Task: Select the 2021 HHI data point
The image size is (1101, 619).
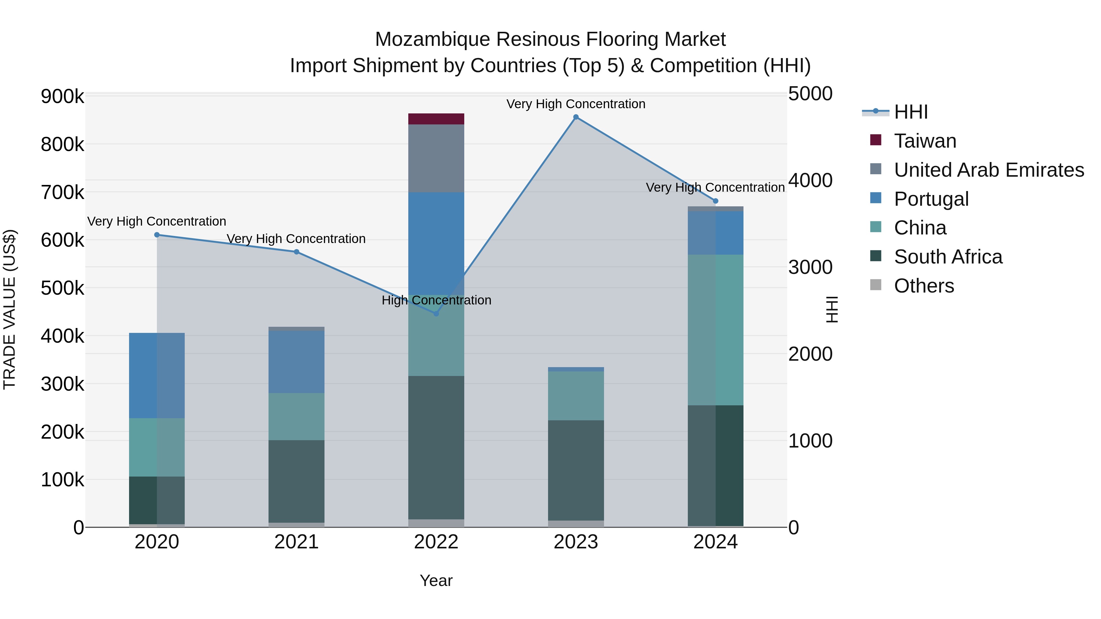Action: pos(297,252)
